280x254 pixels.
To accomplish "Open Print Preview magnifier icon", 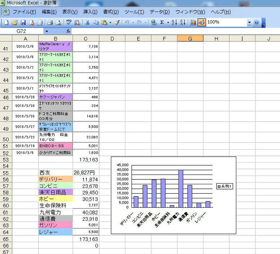I will [58, 22].
